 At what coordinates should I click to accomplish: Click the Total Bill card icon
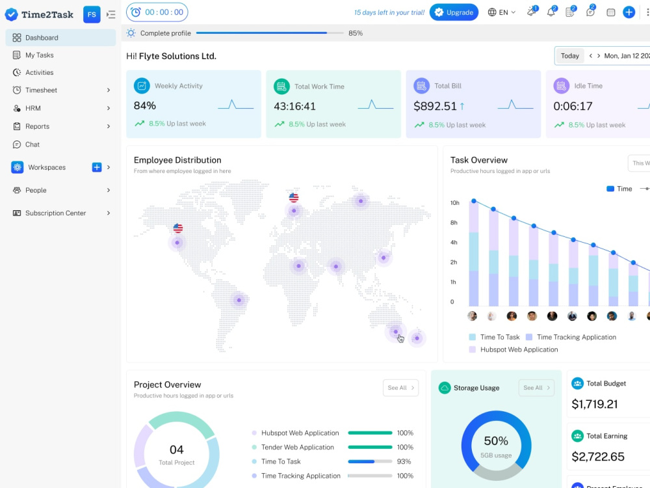[422, 86]
